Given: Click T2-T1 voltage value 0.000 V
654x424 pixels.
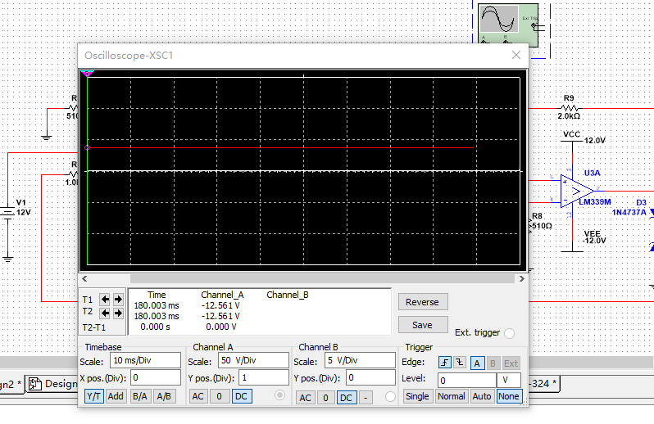Looking at the screenshot, I should tap(221, 327).
